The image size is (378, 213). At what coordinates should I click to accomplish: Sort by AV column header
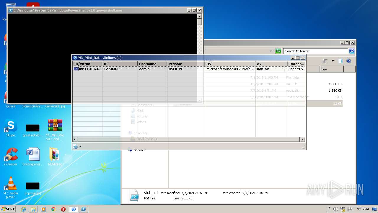pyautogui.click(x=272, y=64)
